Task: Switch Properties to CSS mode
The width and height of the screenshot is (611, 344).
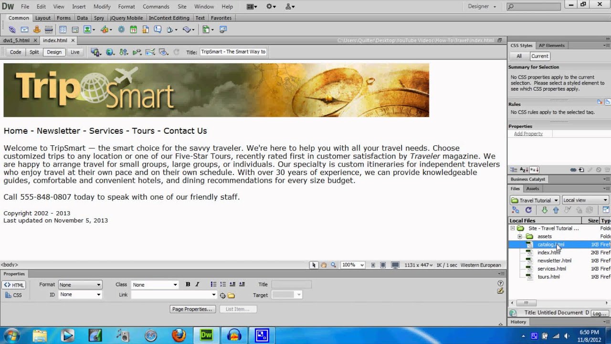Action: click(x=13, y=295)
